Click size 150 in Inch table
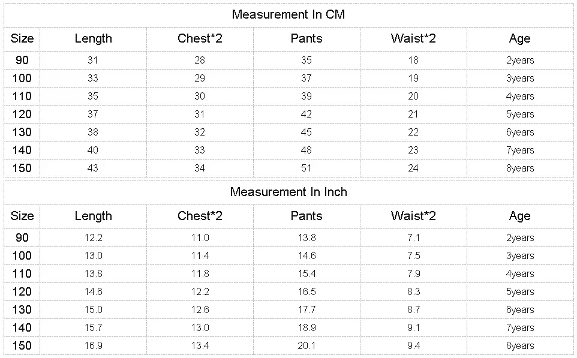Image resolution: width=577 pixels, height=358 pixels. 22,345
